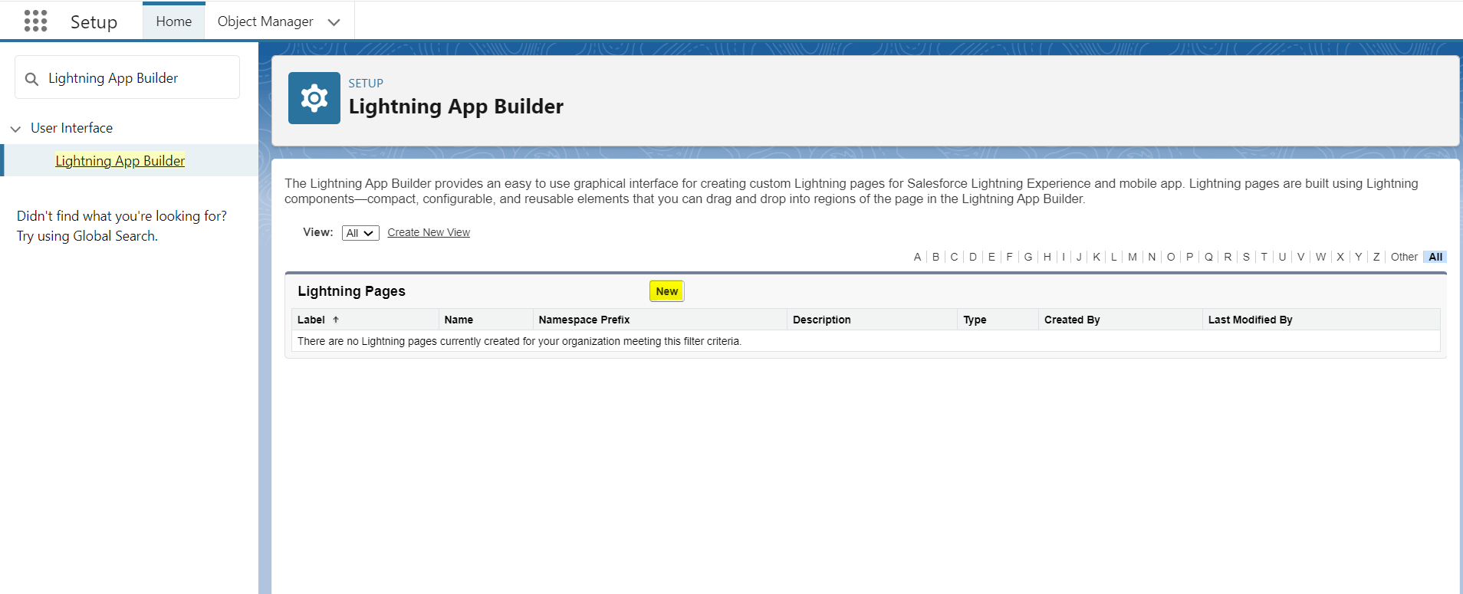This screenshot has height=594, width=1463.
Task: Create a New Lightning Page
Action: [667, 291]
